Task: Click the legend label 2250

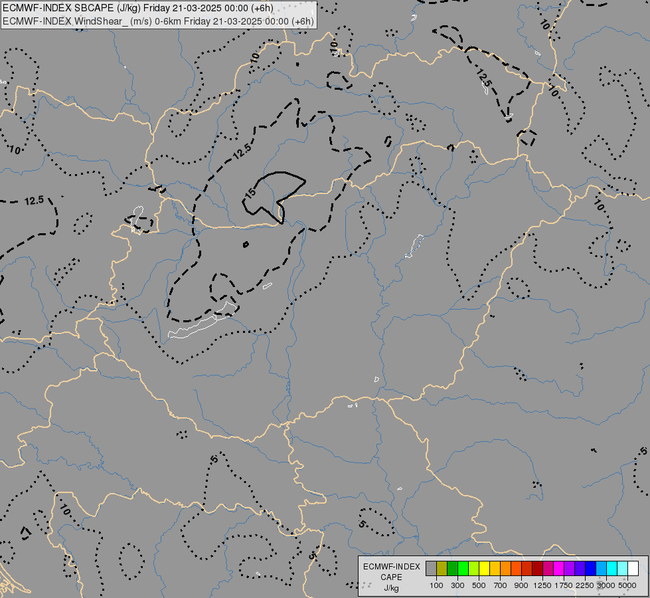Action: [585, 585]
